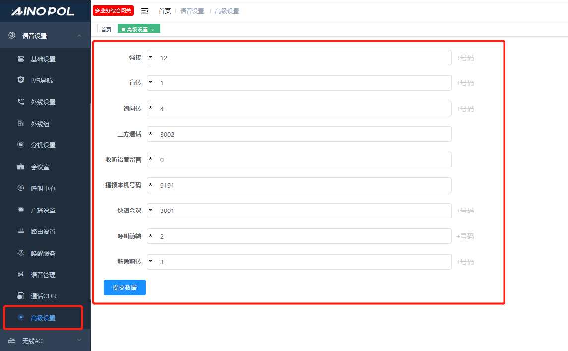
Task: Click the 外线设置 phone icon
Action: [x=21, y=102]
